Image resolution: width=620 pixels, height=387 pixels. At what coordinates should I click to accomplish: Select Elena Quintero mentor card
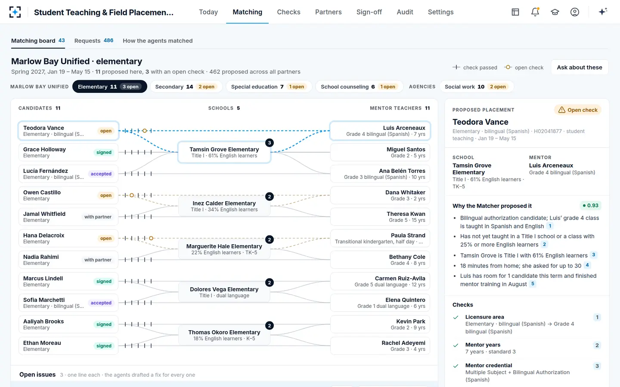point(380,303)
